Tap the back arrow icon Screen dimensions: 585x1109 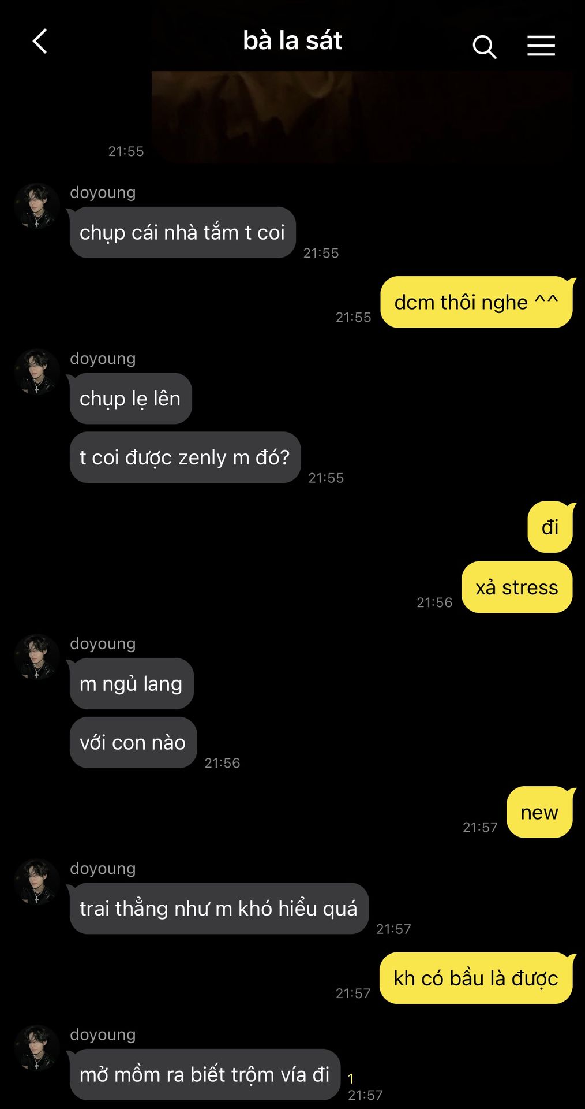pos(40,42)
